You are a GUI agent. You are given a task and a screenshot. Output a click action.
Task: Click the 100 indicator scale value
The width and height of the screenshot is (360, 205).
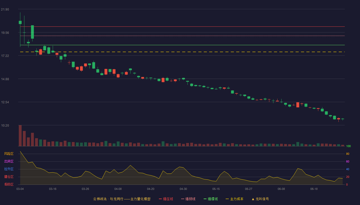(x=348, y=146)
